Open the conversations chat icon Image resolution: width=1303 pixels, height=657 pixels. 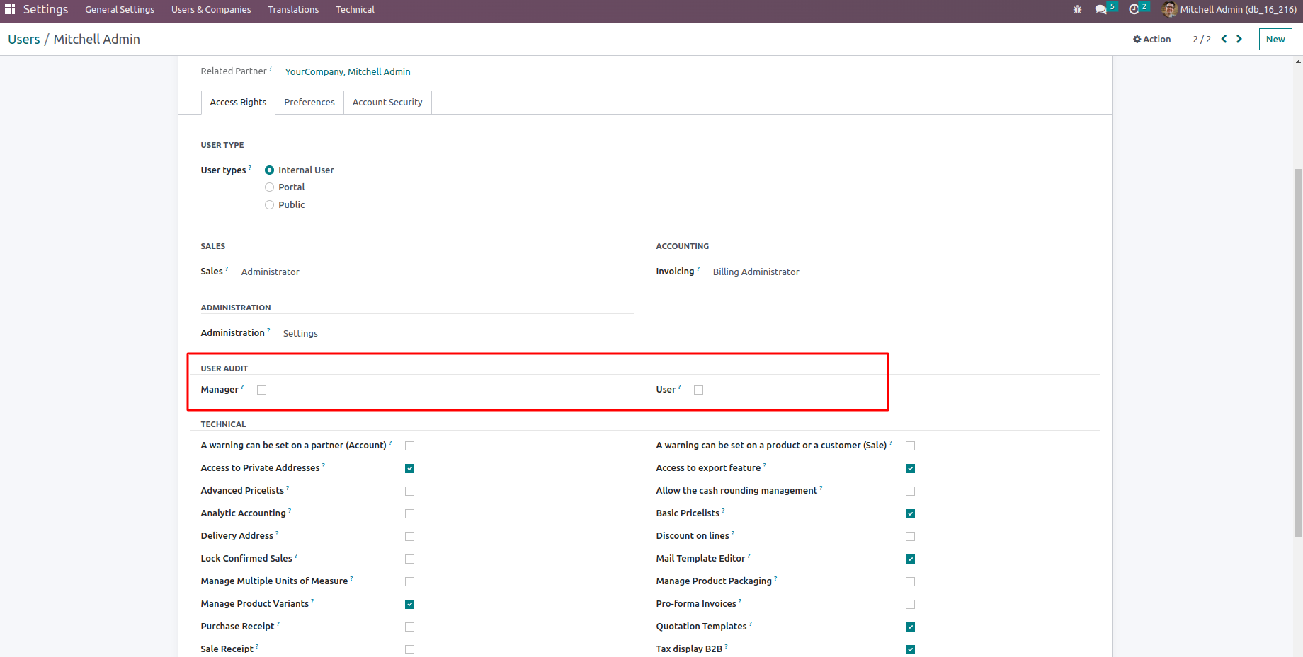(1100, 10)
